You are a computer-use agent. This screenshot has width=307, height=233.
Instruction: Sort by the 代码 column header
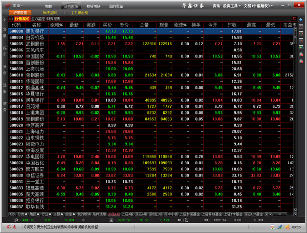point(16,25)
